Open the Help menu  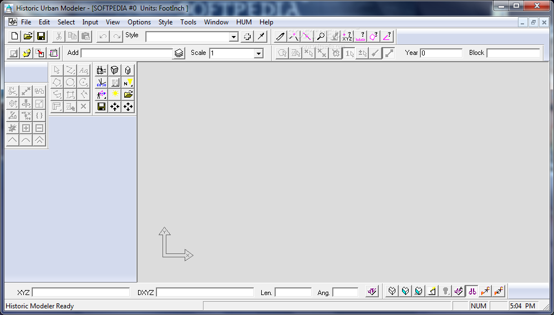[266, 22]
